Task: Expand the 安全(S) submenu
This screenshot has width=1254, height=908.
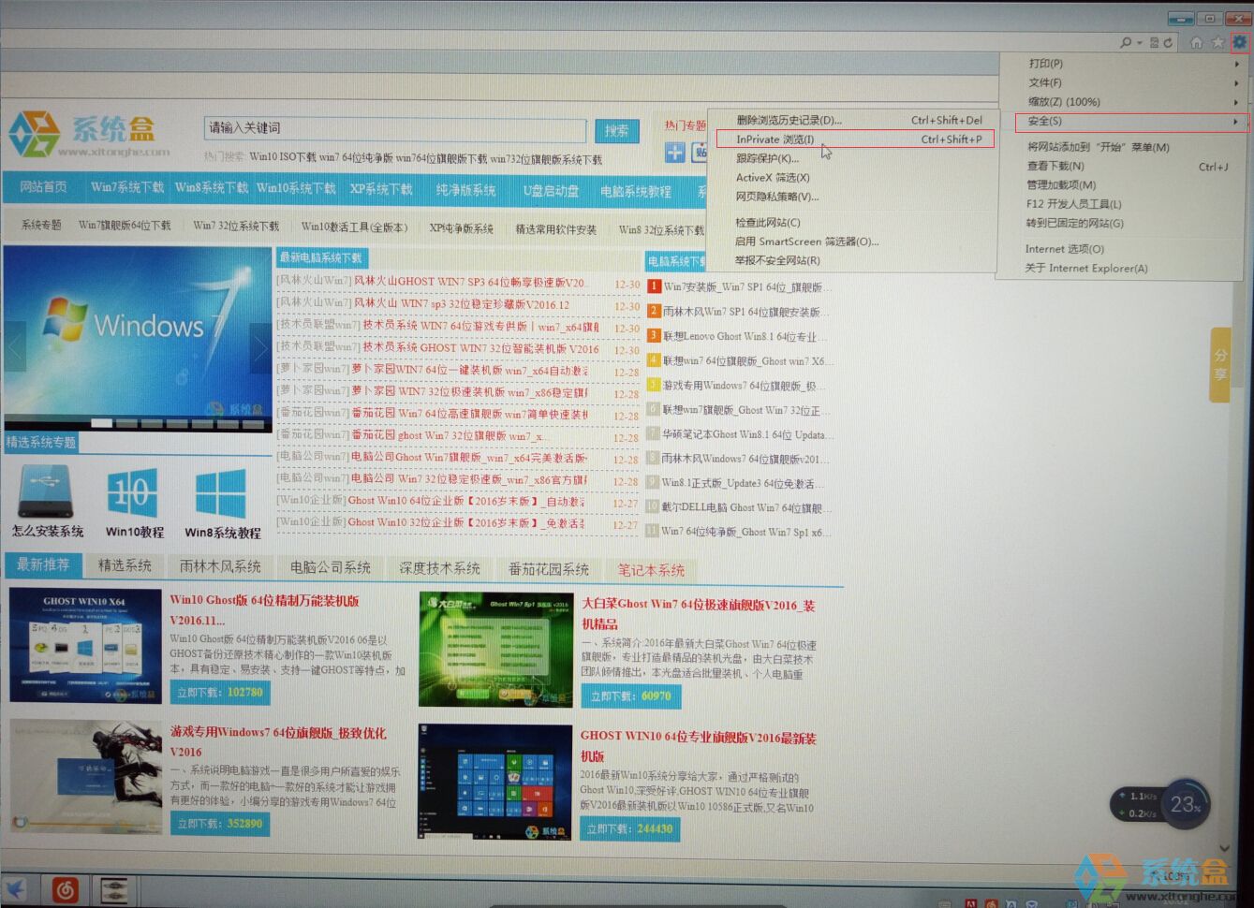Action: 1131,122
